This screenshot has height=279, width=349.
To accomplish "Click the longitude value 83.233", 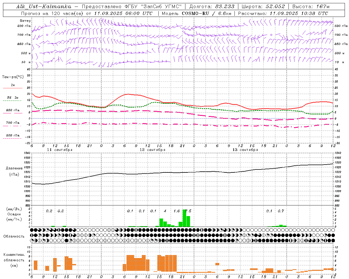I will [x=225, y=7].
